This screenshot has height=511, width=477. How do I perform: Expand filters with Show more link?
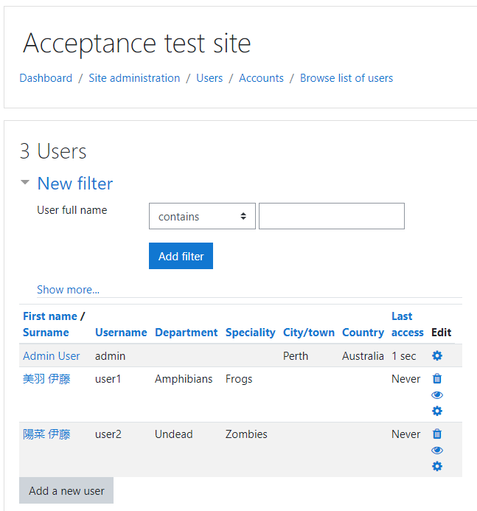click(68, 289)
